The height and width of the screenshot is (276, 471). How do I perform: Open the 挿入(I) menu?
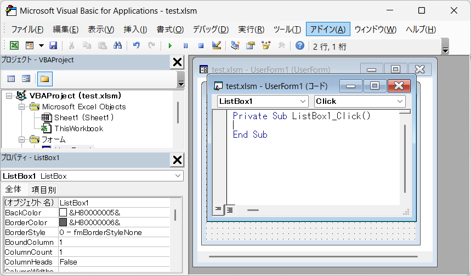click(x=135, y=30)
